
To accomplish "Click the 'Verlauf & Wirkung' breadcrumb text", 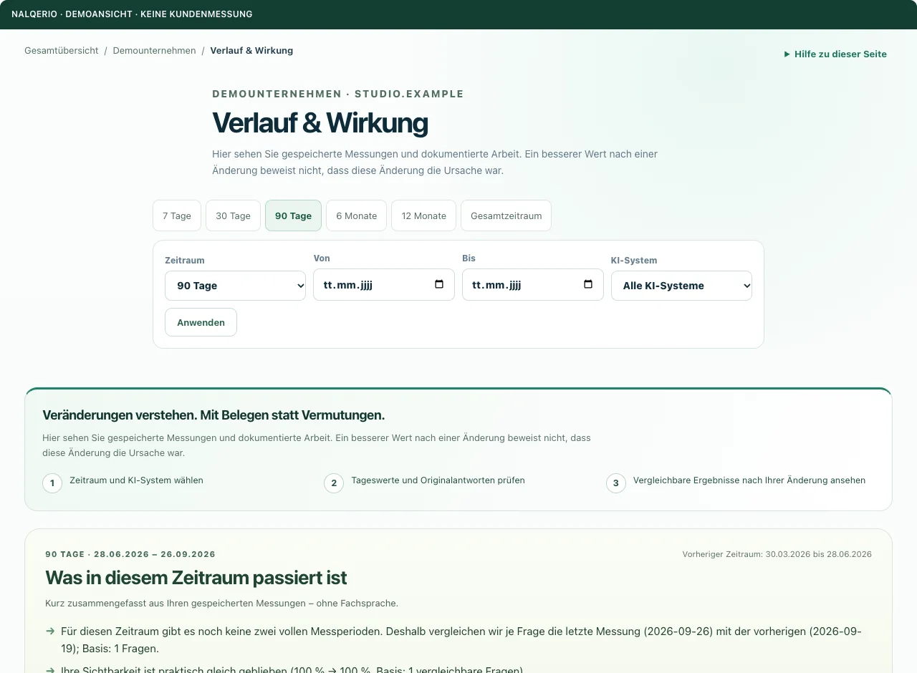I will [251, 51].
